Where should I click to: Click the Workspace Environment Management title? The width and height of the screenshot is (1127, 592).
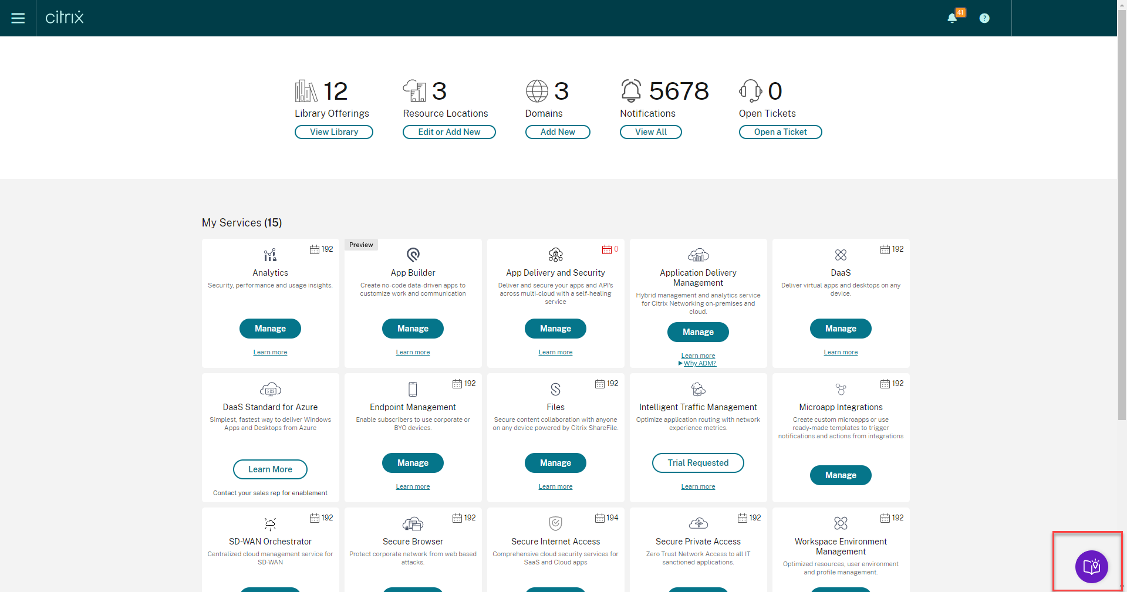pyautogui.click(x=841, y=546)
